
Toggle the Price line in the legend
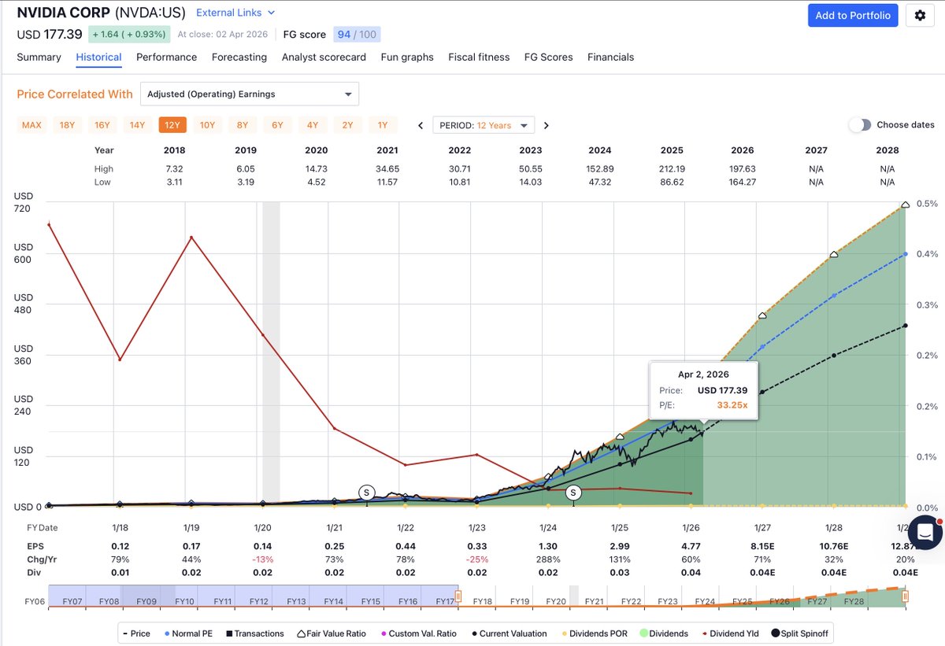tap(138, 633)
